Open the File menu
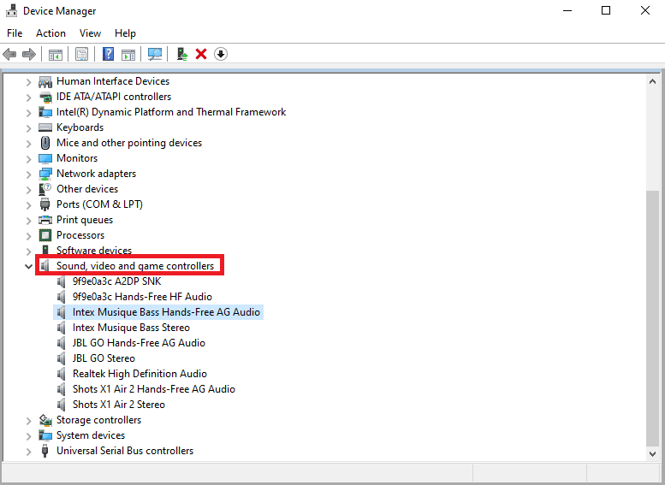This screenshot has height=485, width=665. pos(15,33)
